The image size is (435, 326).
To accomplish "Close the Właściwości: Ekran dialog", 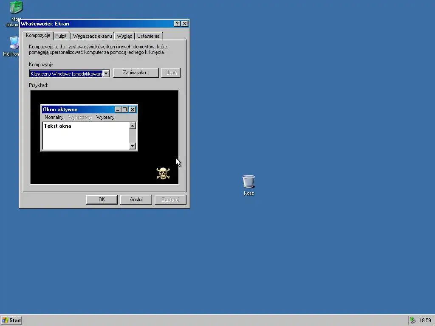I will pos(184,24).
